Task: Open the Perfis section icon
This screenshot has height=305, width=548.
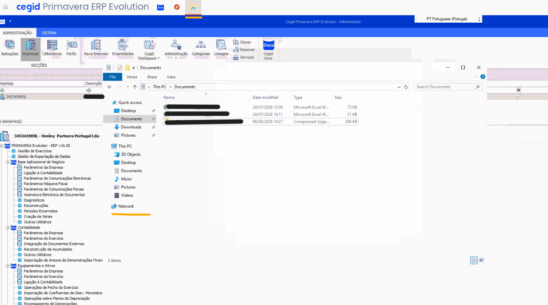Action: [71, 48]
